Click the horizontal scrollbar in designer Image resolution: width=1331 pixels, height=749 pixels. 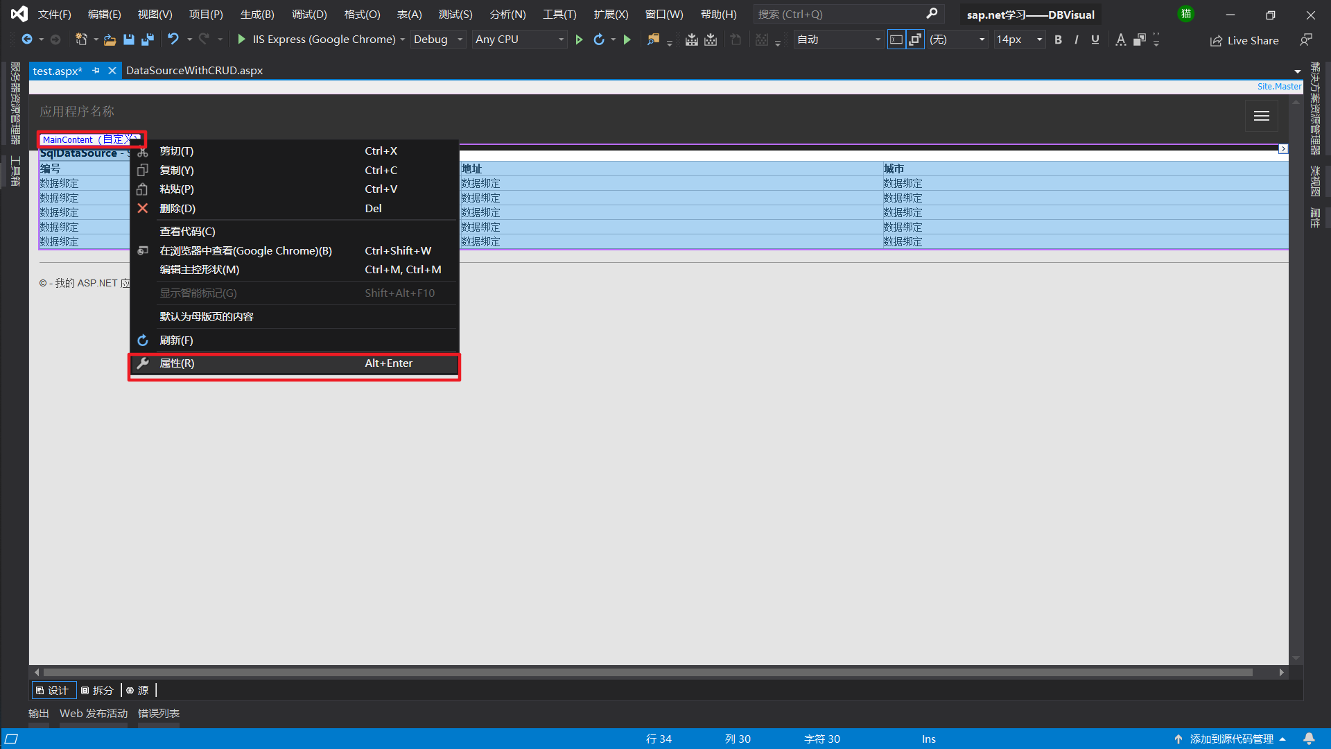(x=647, y=673)
